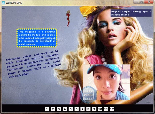The image size is (155, 114).
Task: Jump to page 2
Action: tap(53, 109)
